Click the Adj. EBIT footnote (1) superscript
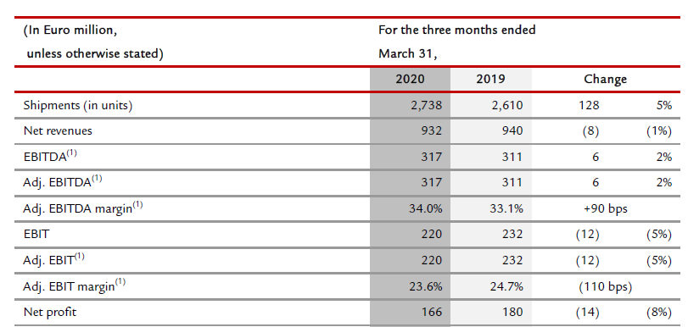The image size is (688, 327). tap(79, 257)
